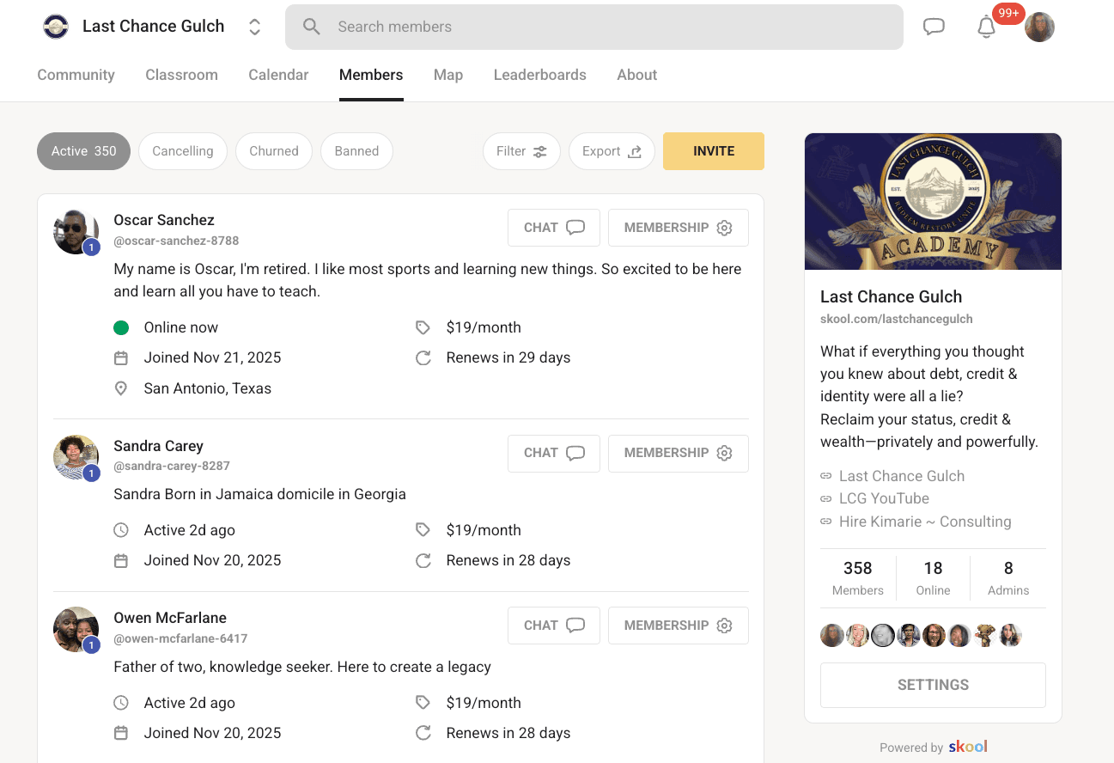Open user profile avatar in top bar
1114x763 pixels.
pyautogui.click(x=1039, y=27)
